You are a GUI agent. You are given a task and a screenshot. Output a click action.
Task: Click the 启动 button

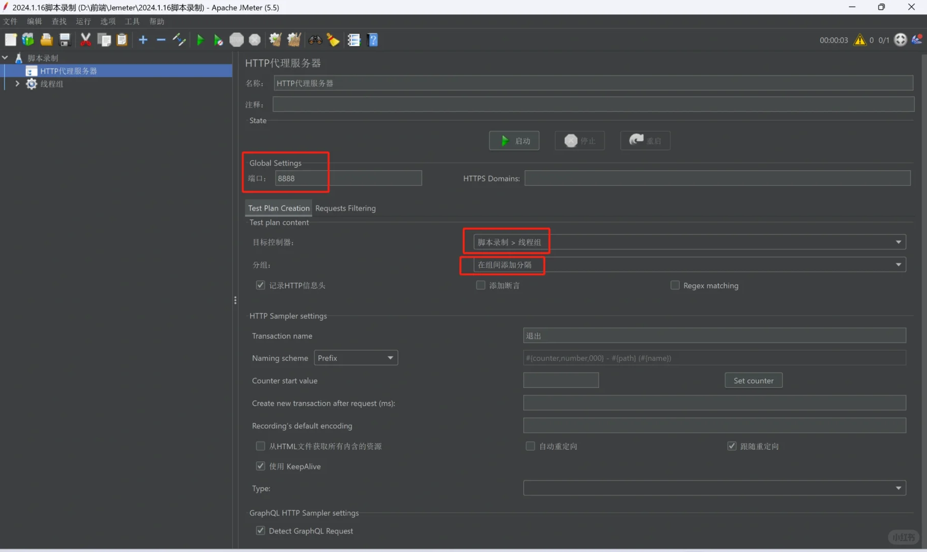tap(514, 141)
